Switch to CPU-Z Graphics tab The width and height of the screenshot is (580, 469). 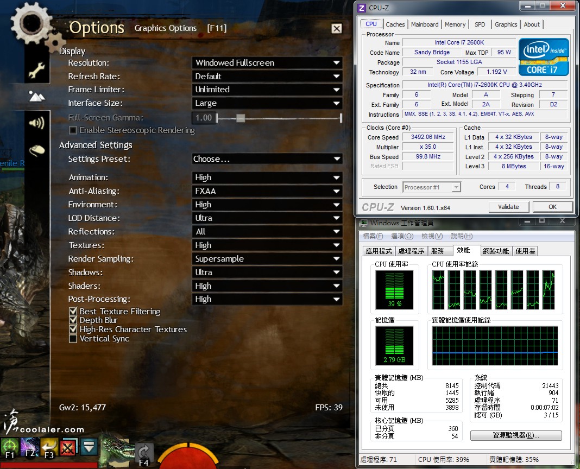click(506, 24)
